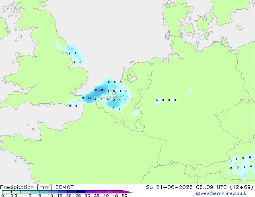Image resolution: width=255 pixels, height=197 pixels.
Task: Click the 'Precipitation [mm]' title text
Action: pos(26,187)
